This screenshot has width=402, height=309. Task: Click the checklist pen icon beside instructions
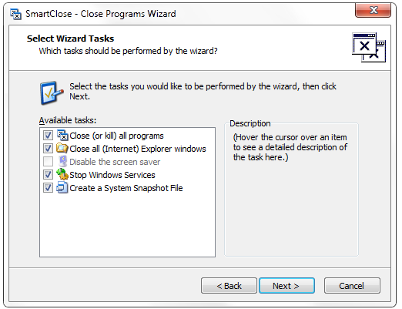point(52,93)
